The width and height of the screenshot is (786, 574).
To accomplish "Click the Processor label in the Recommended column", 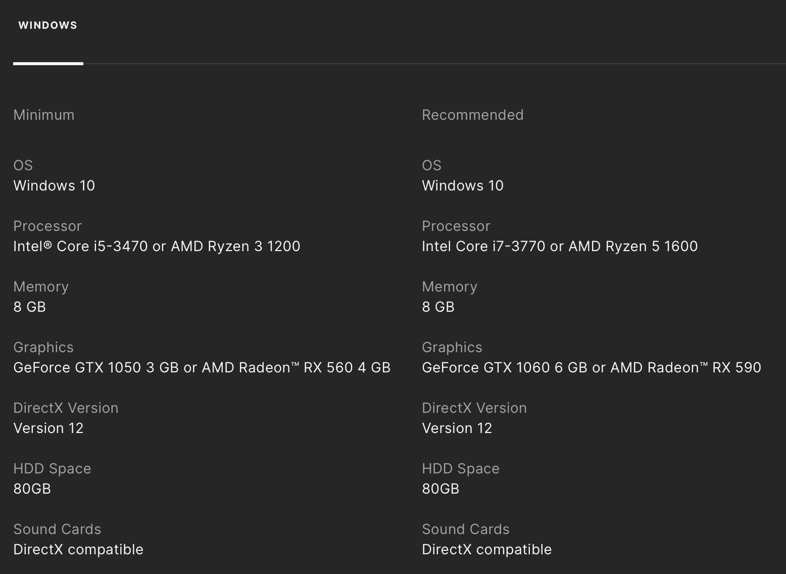I will click(456, 226).
